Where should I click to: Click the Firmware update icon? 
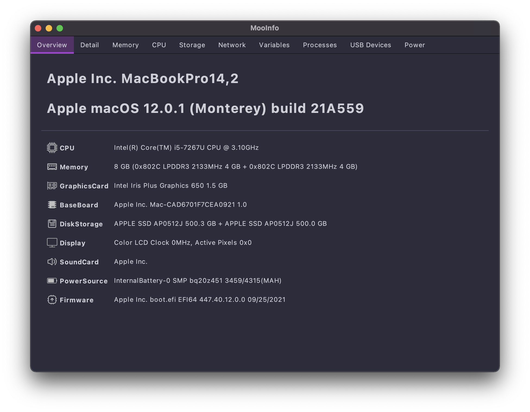point(52,300)
